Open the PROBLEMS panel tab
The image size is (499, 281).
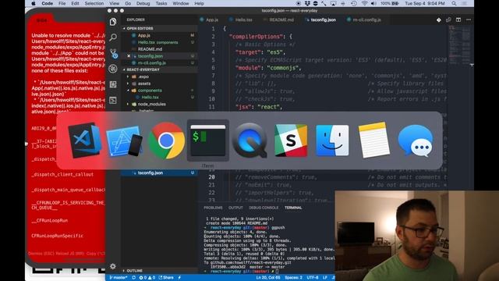[213, 208]
